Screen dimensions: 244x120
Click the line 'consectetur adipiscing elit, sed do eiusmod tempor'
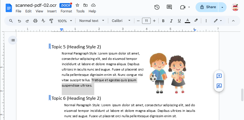point(99,59)
